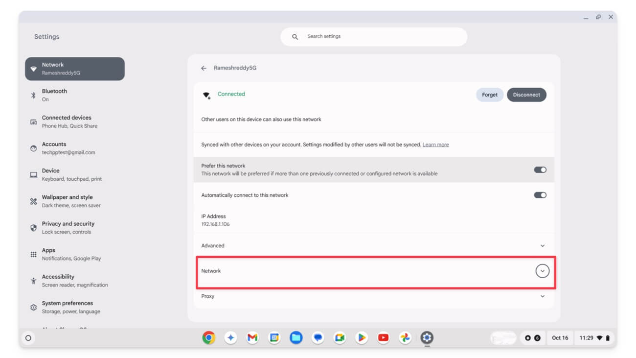Turn off Prefer this network toggle
This screenshot has height=358, width=636.
click(x=540, y=170)
